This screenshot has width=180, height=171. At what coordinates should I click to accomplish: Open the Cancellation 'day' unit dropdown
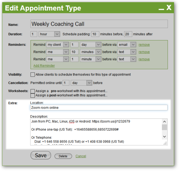click(81, 83)
